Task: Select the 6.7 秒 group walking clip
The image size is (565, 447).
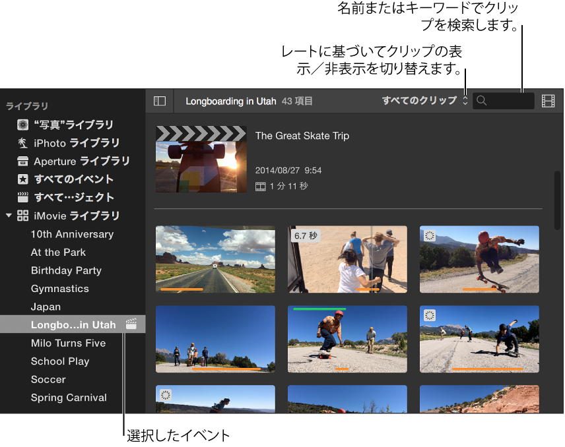Action: point(347,259)
